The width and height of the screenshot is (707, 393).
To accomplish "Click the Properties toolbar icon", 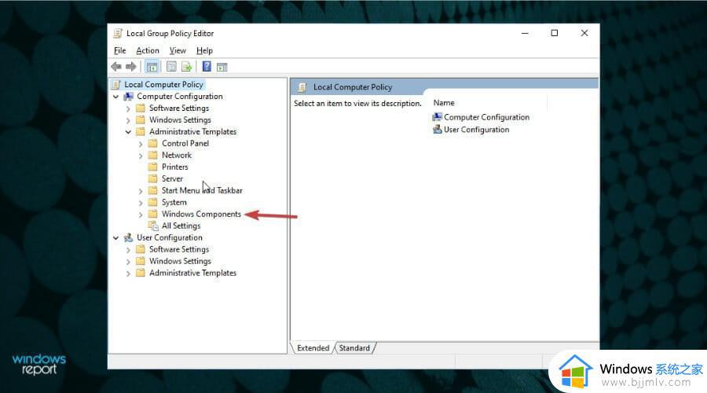I will tap(171, 67).
